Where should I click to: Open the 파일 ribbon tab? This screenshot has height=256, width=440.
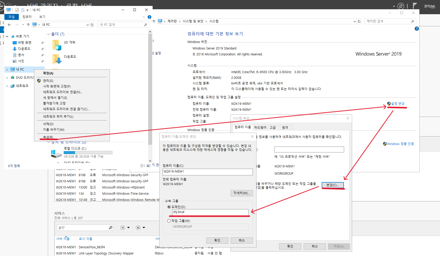coord(12,17)
